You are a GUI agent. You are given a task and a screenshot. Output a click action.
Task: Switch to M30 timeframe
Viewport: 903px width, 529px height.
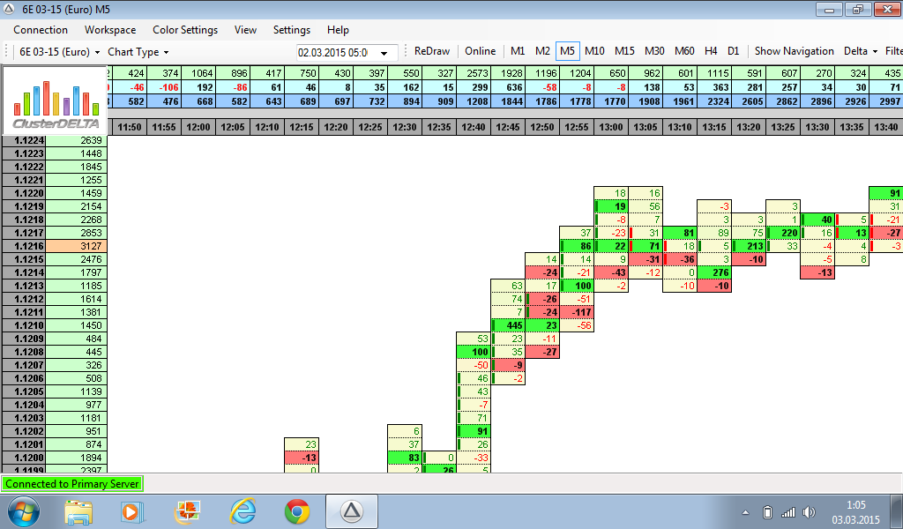click(654, 51)
